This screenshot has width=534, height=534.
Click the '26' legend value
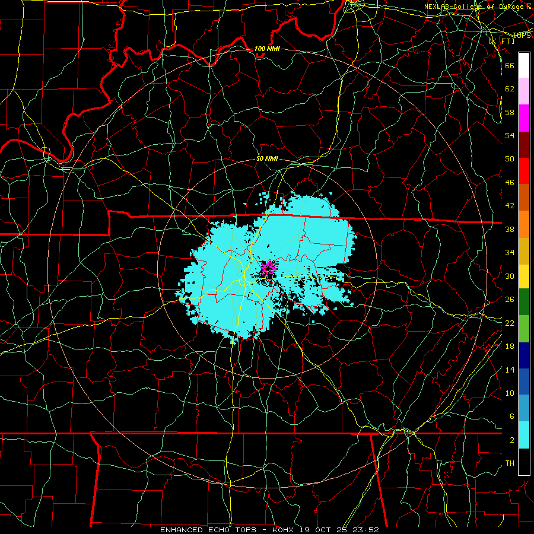tap(510, 300)
